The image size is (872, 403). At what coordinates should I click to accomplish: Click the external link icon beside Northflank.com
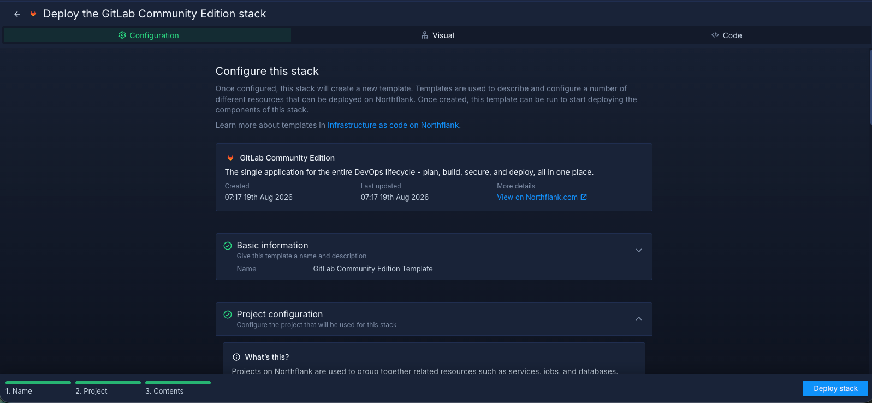pyautogui.click(x=584, y=197)
